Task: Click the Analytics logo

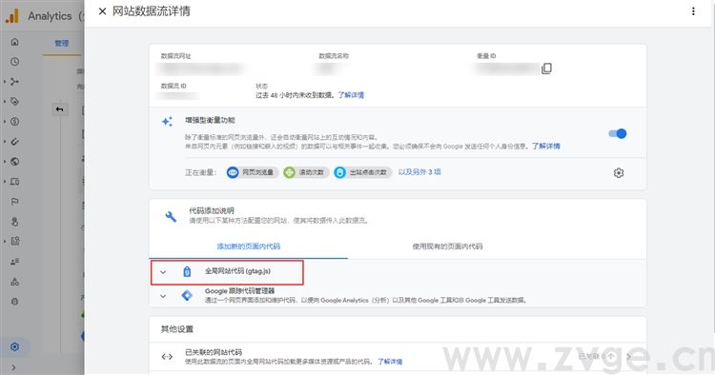Action: click(12, 15)
